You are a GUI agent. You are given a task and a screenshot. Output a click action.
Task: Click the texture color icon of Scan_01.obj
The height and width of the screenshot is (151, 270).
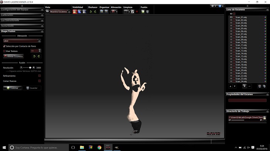[265, 17]
